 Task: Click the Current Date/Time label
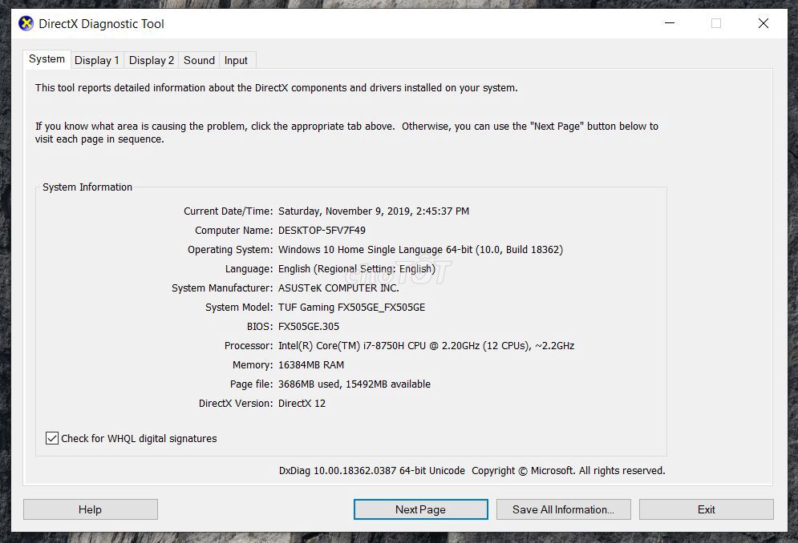[229, 211]
